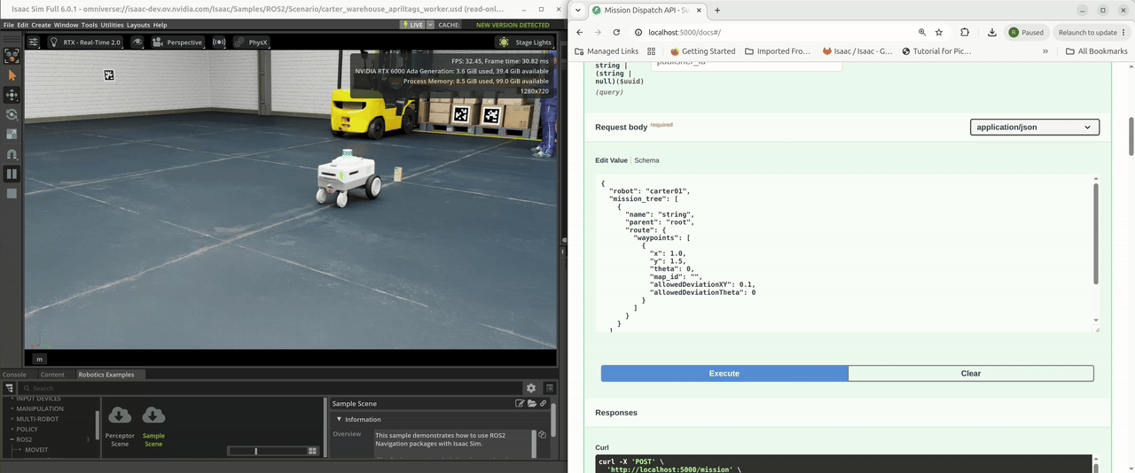Open the Create menu

[x=41, y=25]
